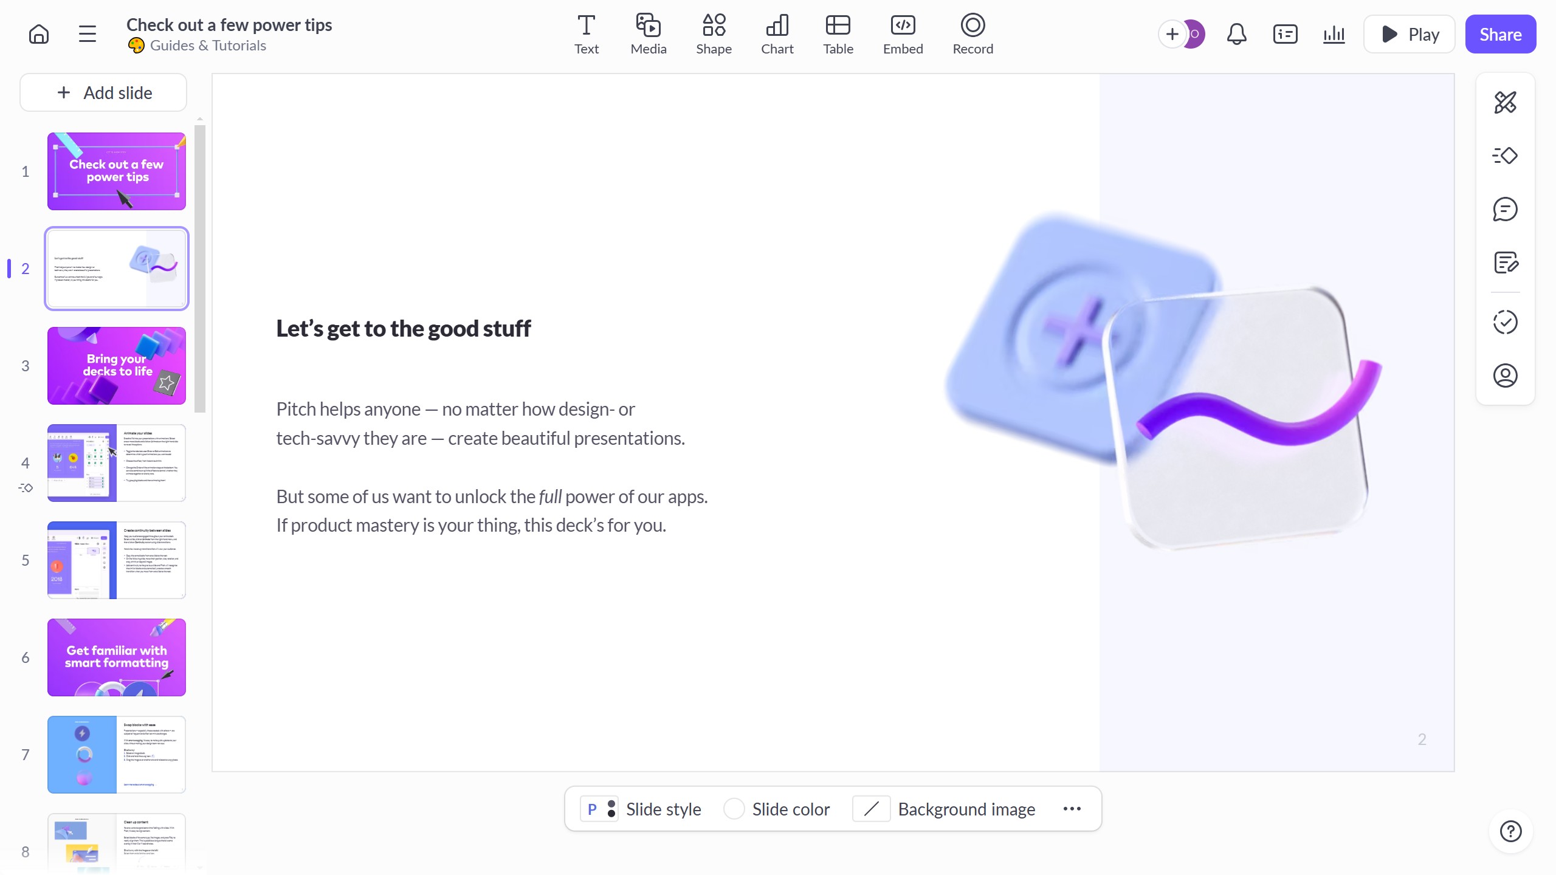The height and width of the screenshot is (875, 1556).
Task: Open the comments panel icon
Action: tap(1505, 210)
